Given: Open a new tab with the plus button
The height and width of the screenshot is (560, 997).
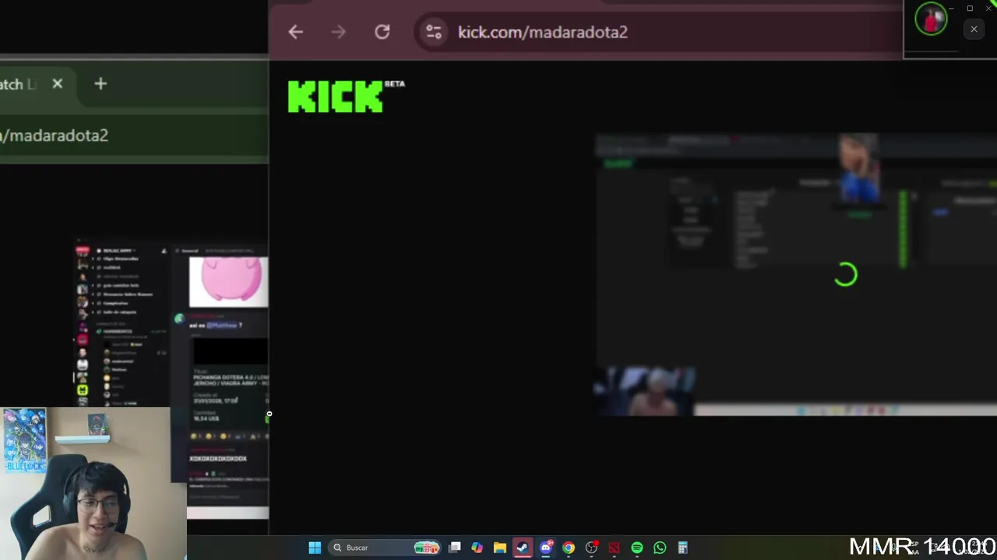Looking at the screenshot, I should click(x=100, y=83).
